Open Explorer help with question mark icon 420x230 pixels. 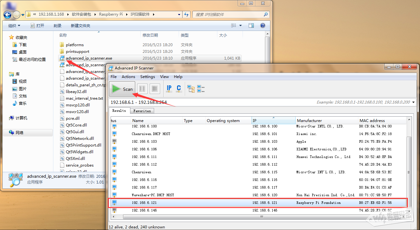(x=263, y=25)
